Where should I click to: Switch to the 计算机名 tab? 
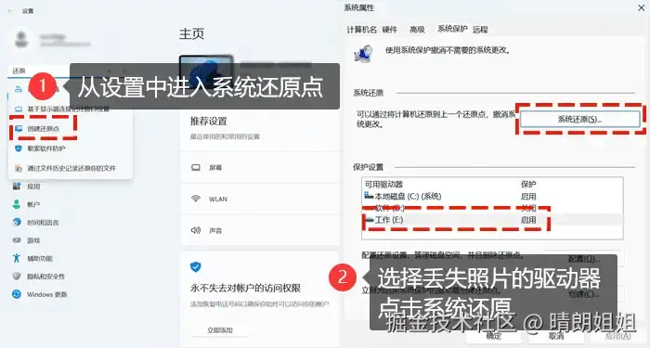[x=361, y=30]
